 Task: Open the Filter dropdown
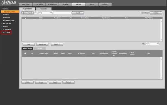coord(152,44)
